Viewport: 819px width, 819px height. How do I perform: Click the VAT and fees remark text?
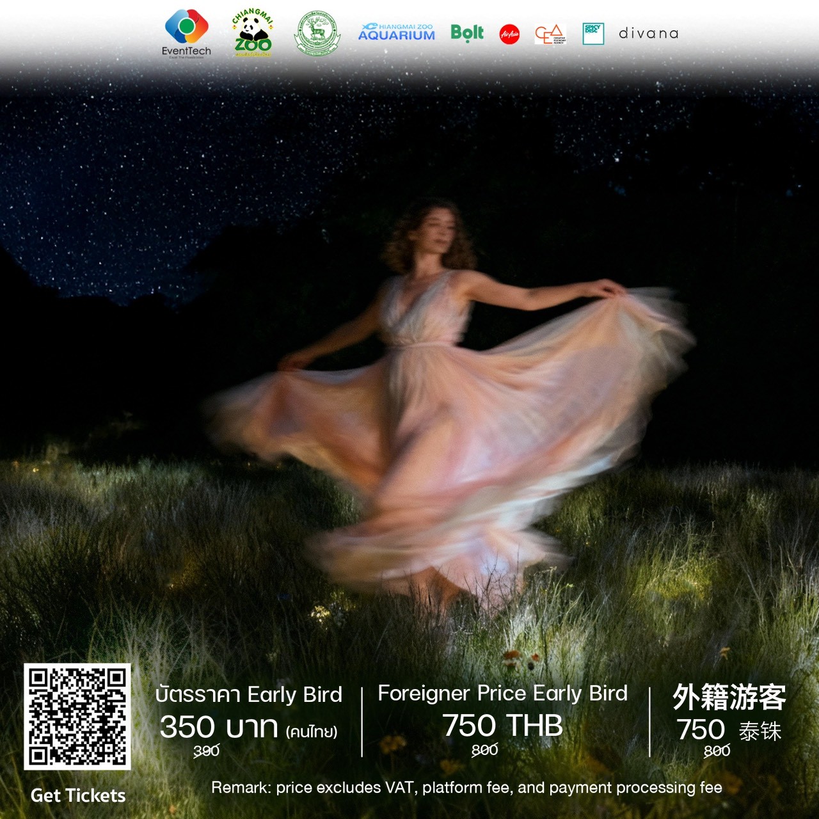pos(466,788)
